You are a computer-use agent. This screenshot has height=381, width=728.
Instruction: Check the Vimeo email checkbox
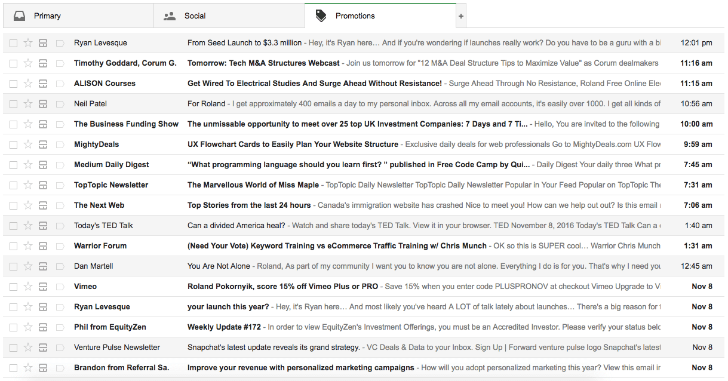pyautogui.click(x=13, y=287)
